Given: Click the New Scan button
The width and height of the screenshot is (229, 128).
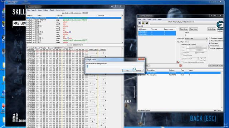Looking at the screenshot, I should click(184, 29).
